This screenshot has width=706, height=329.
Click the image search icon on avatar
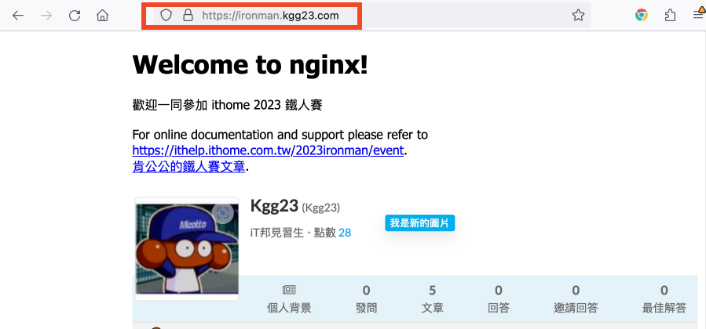click(x=223, y=213)
